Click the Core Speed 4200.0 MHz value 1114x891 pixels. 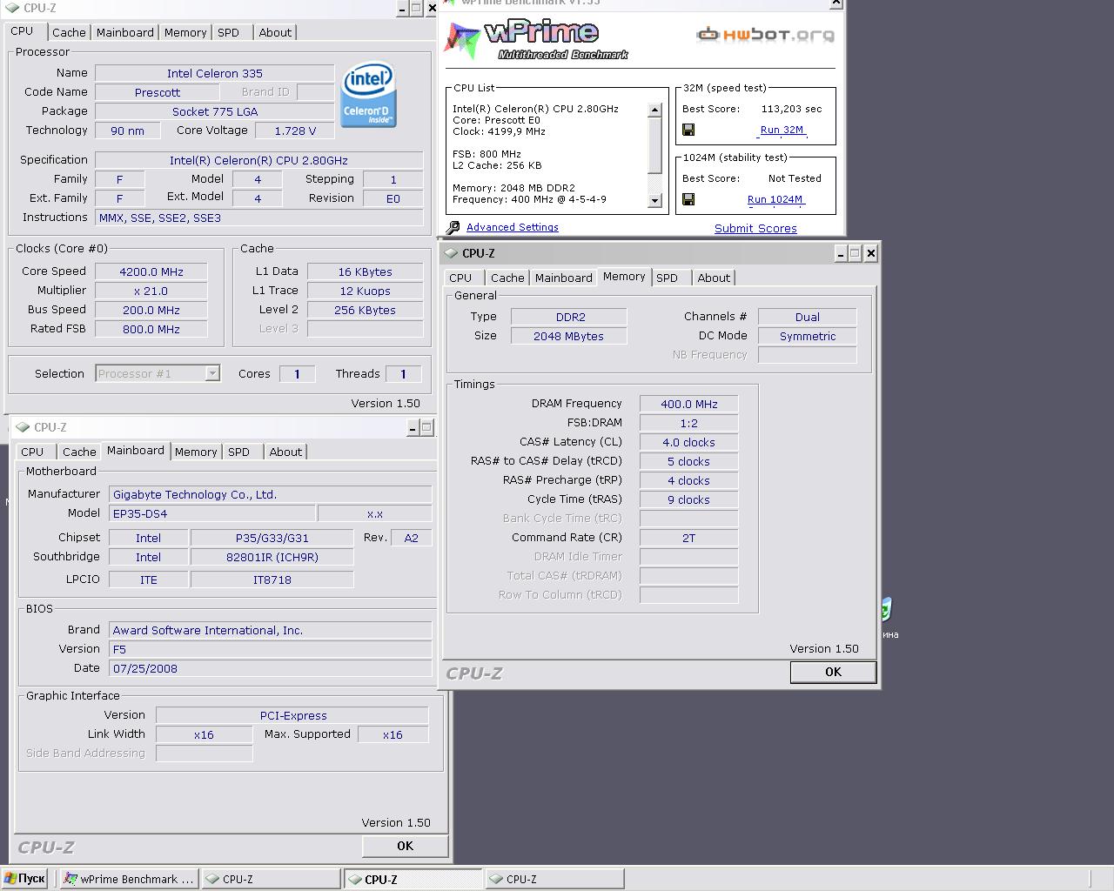click(x=151, y=271)
